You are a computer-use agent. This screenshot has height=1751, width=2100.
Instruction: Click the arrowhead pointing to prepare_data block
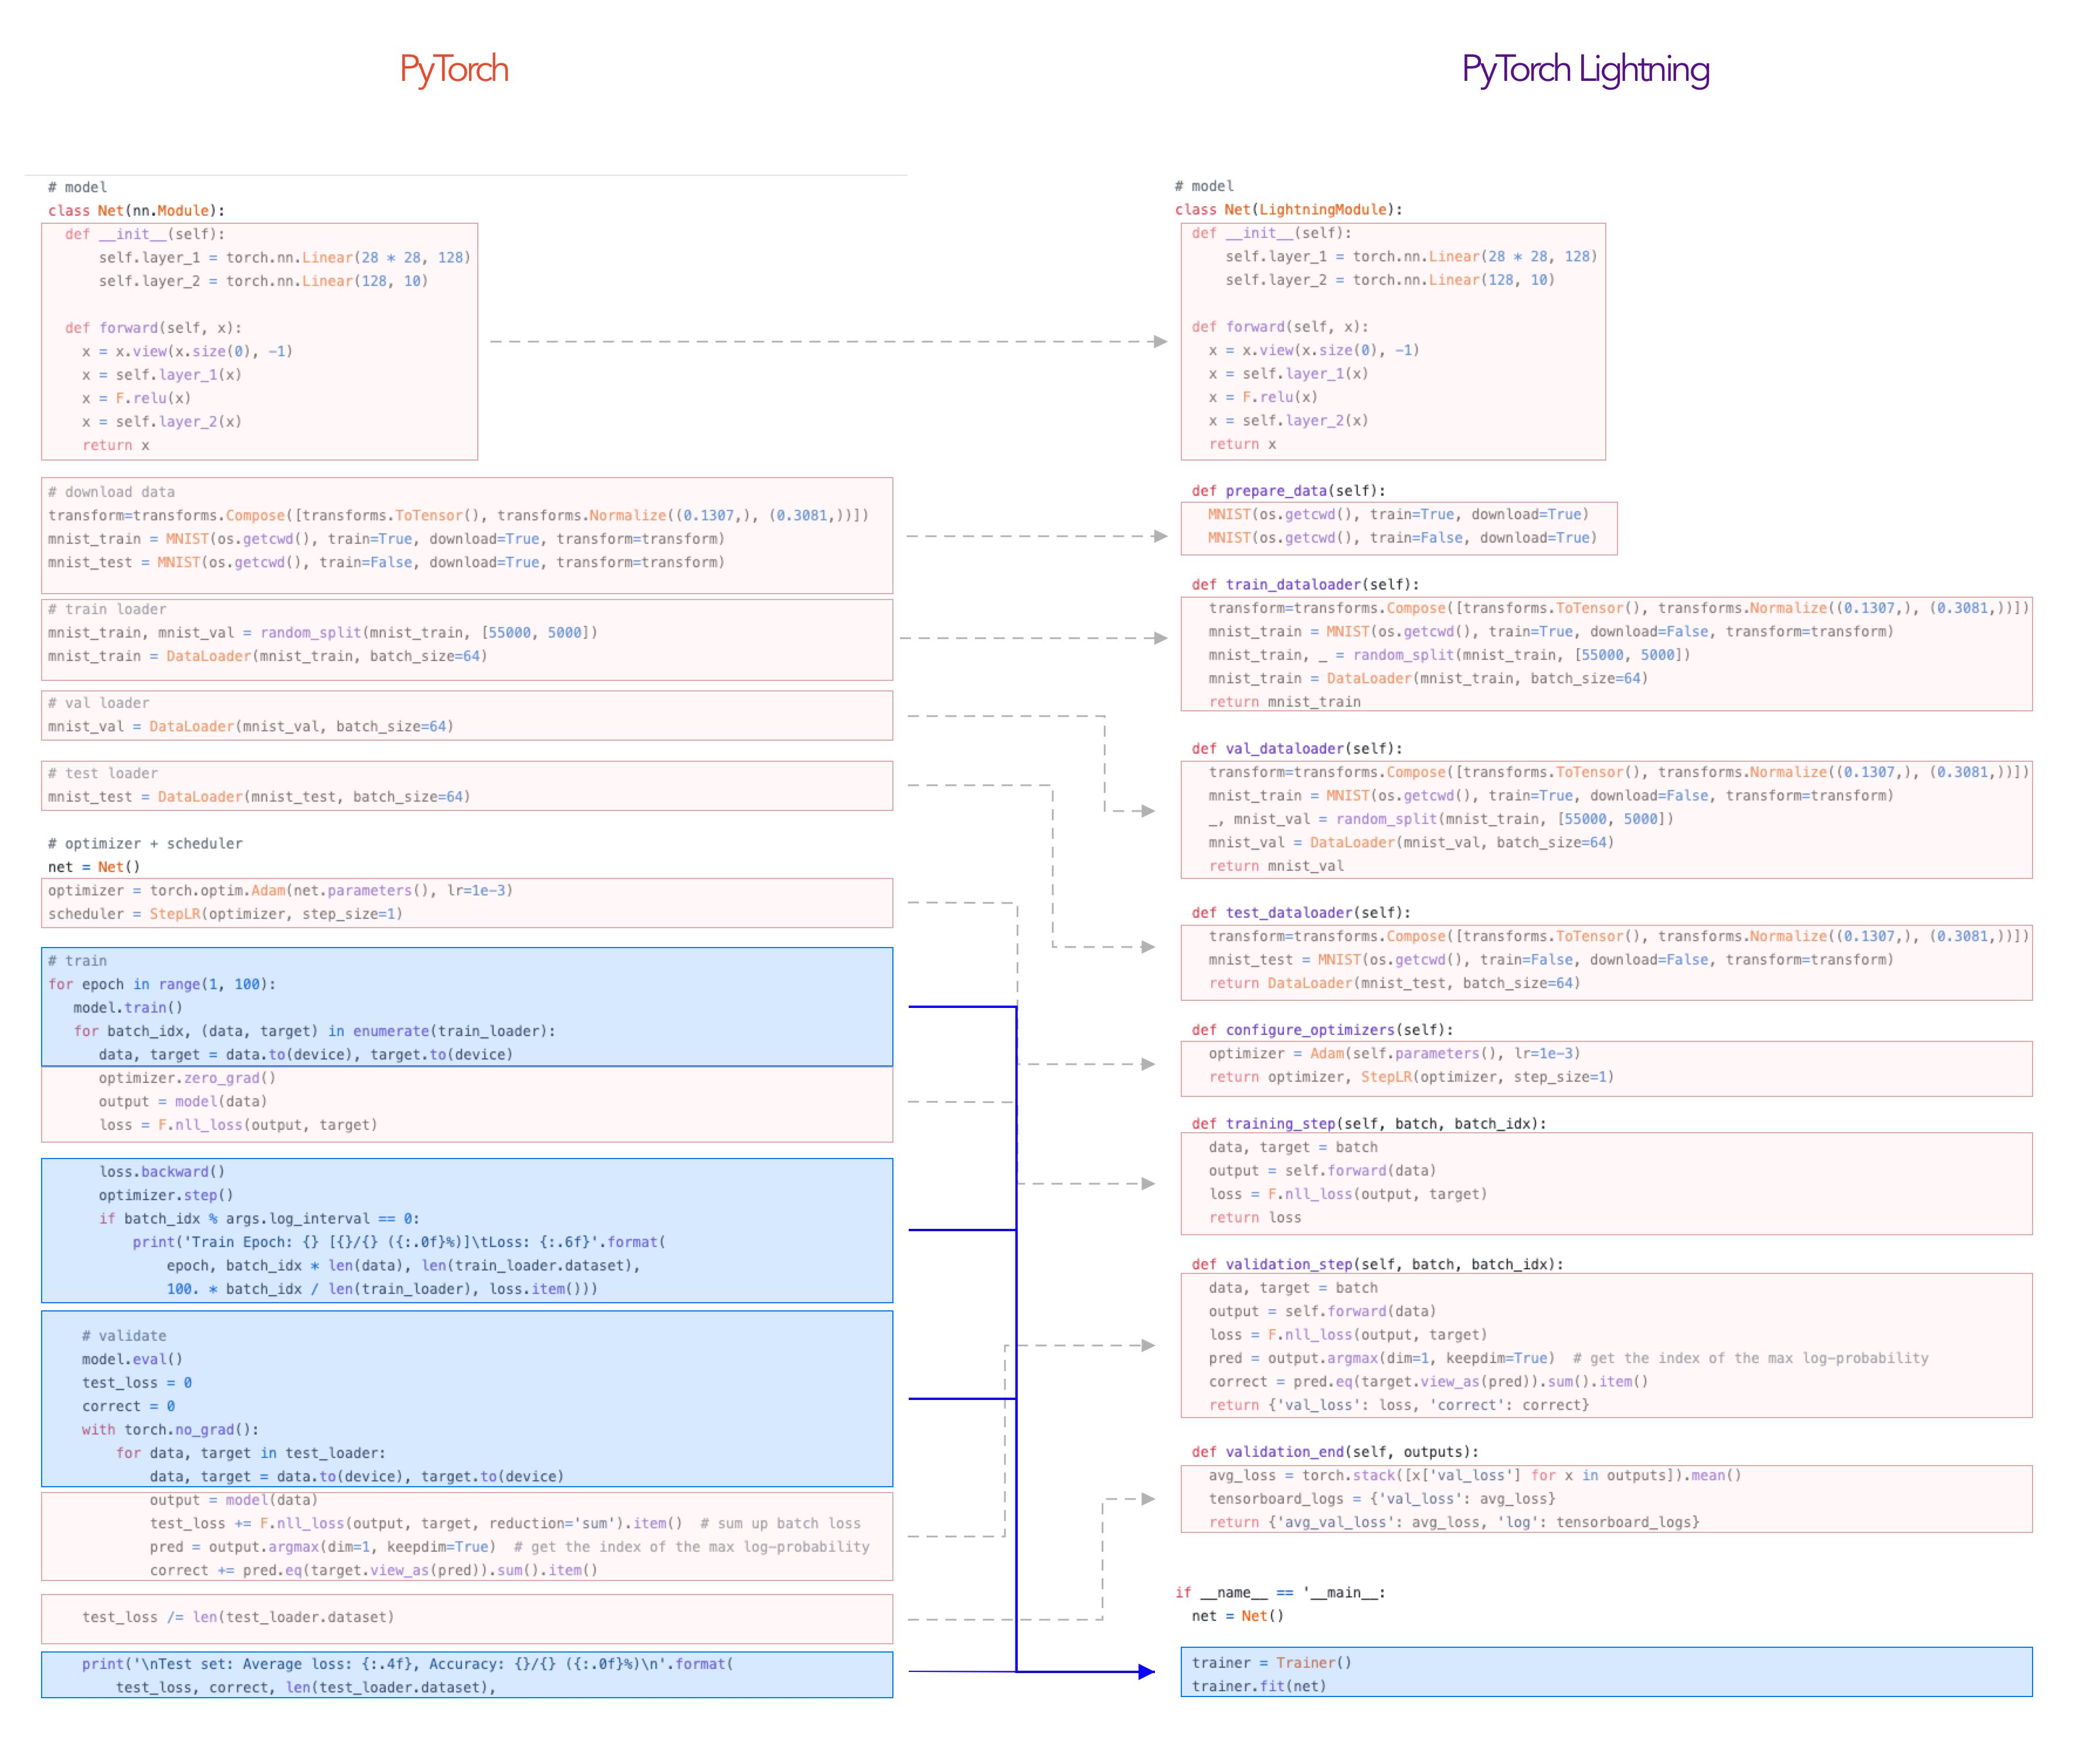click(x=1160, y=536)
